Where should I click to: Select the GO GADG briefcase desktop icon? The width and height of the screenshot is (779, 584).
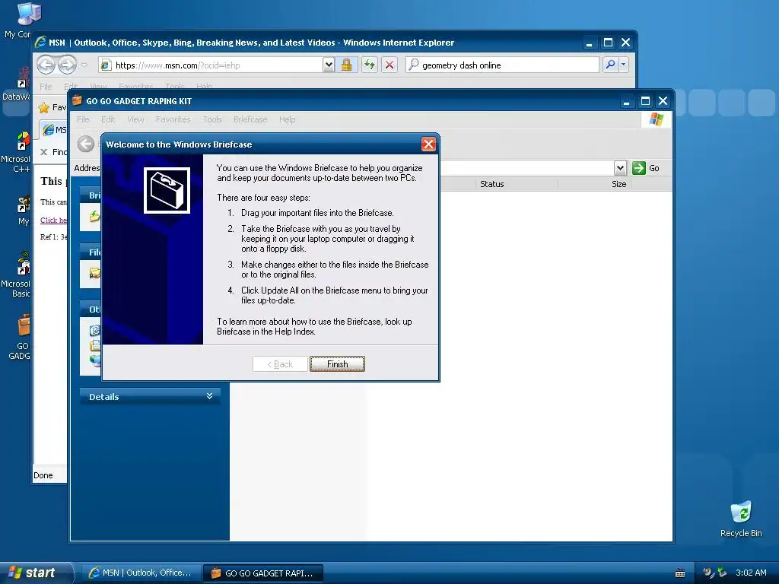[19, 338]
